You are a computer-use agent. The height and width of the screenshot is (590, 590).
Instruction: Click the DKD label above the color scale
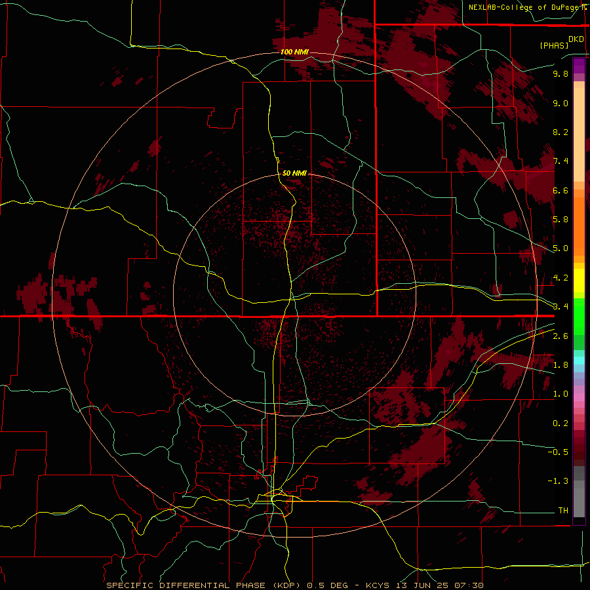pos(576,39)
